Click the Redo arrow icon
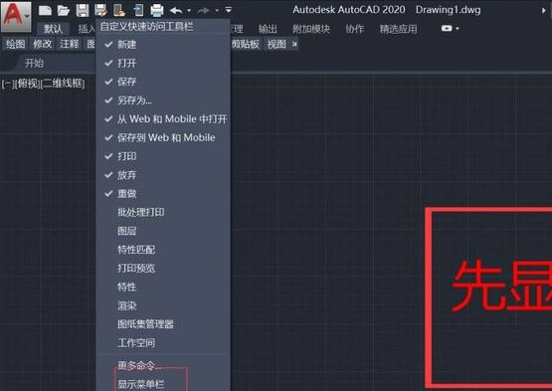Viewport: 552px width, 391px height. click(204, 11)
